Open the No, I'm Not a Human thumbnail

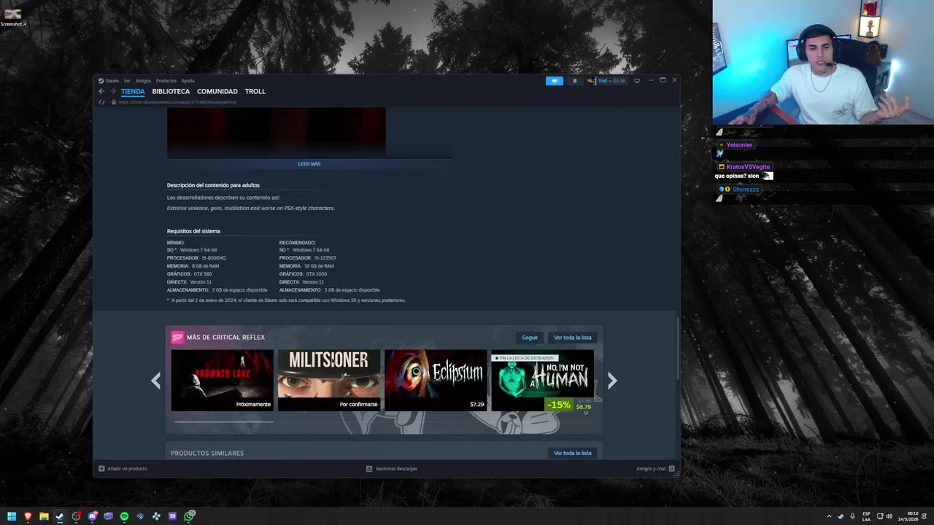point(542,380)
